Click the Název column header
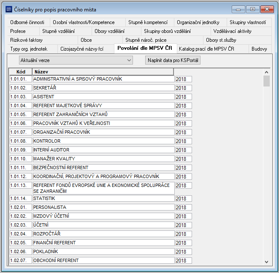Image resolution: width=279 pixels, height=273 pixels. (103, 72)
